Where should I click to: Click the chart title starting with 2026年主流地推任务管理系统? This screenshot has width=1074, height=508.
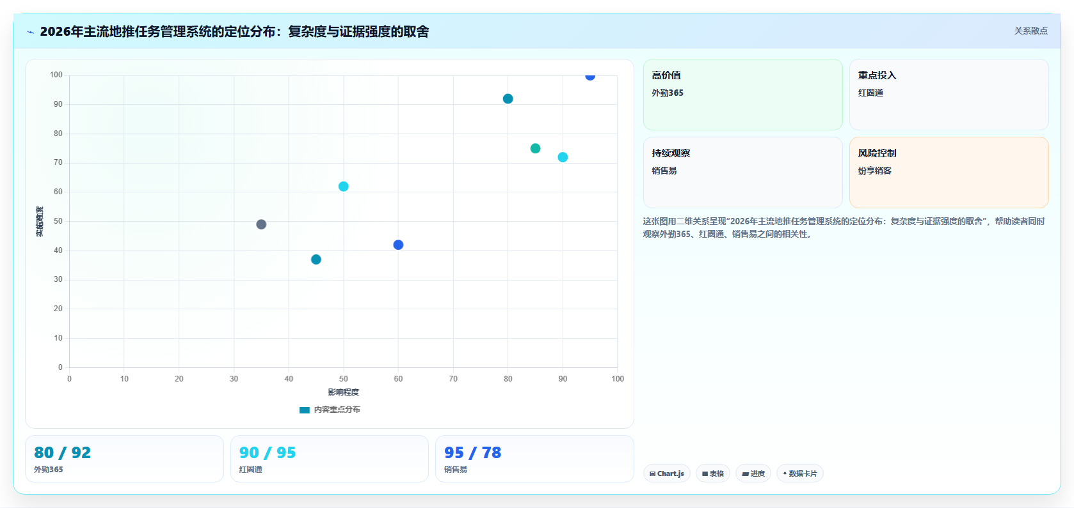[x=234, y=31]
